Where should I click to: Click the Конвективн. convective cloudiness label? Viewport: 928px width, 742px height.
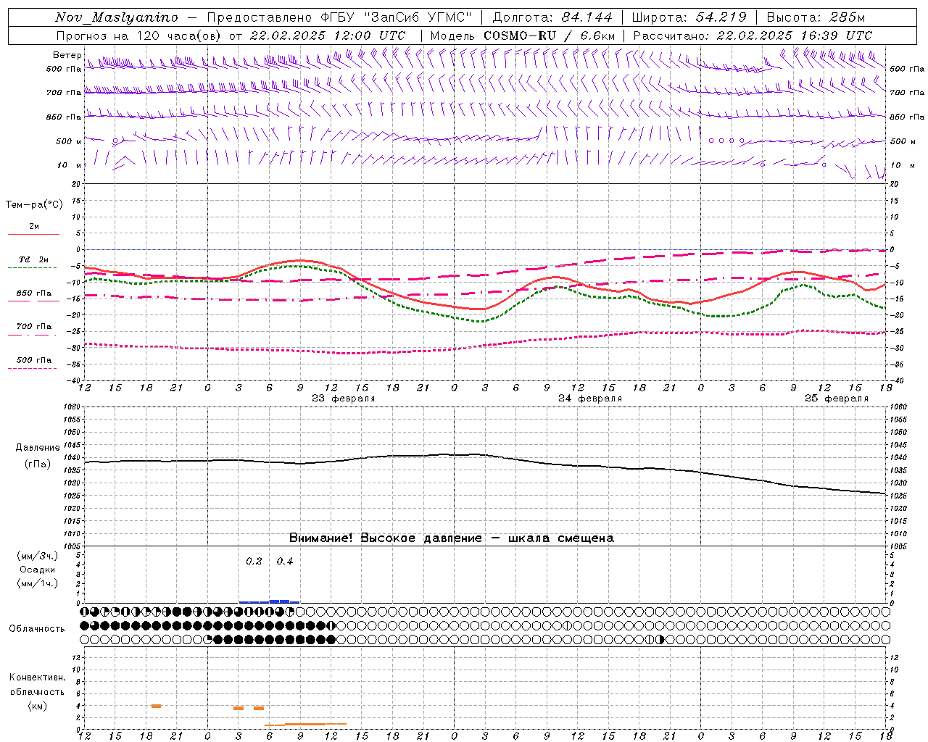coord(38,678)
